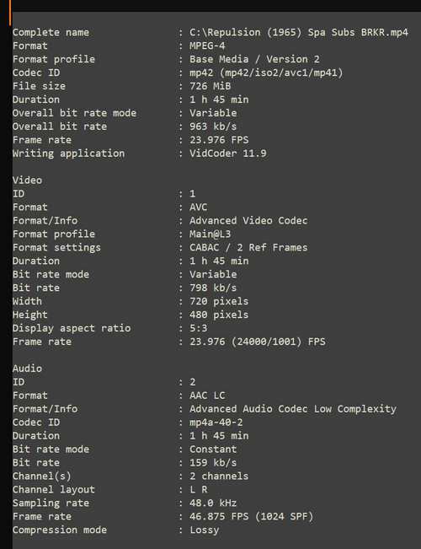
Task: Select the Display aspect ratio 5:3 value
Action: tap(198, 328)
